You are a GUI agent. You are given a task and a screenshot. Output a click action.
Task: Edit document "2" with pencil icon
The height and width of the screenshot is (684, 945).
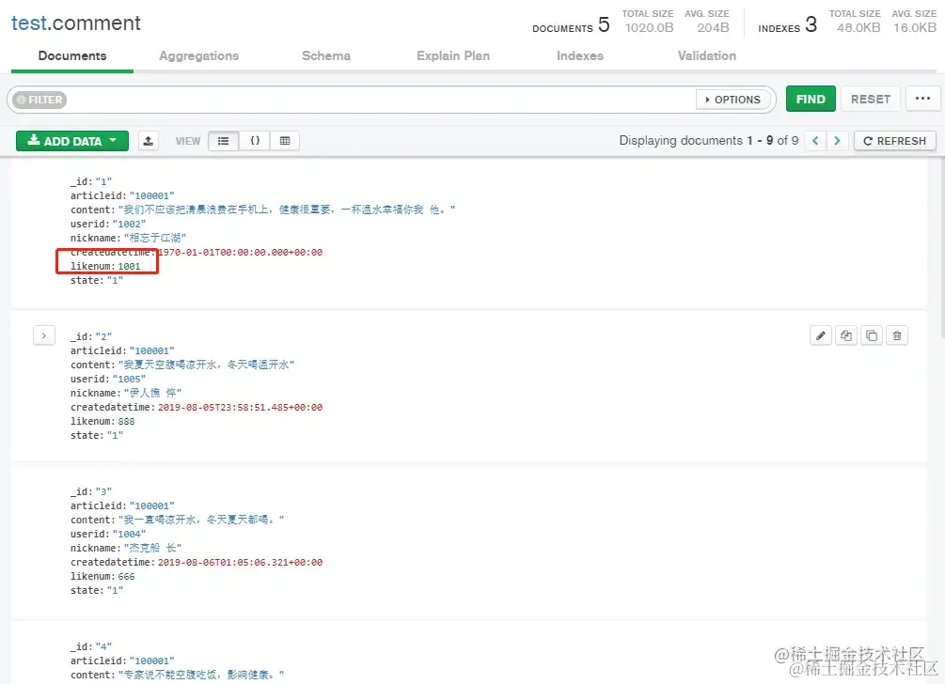tap(821, 336)
